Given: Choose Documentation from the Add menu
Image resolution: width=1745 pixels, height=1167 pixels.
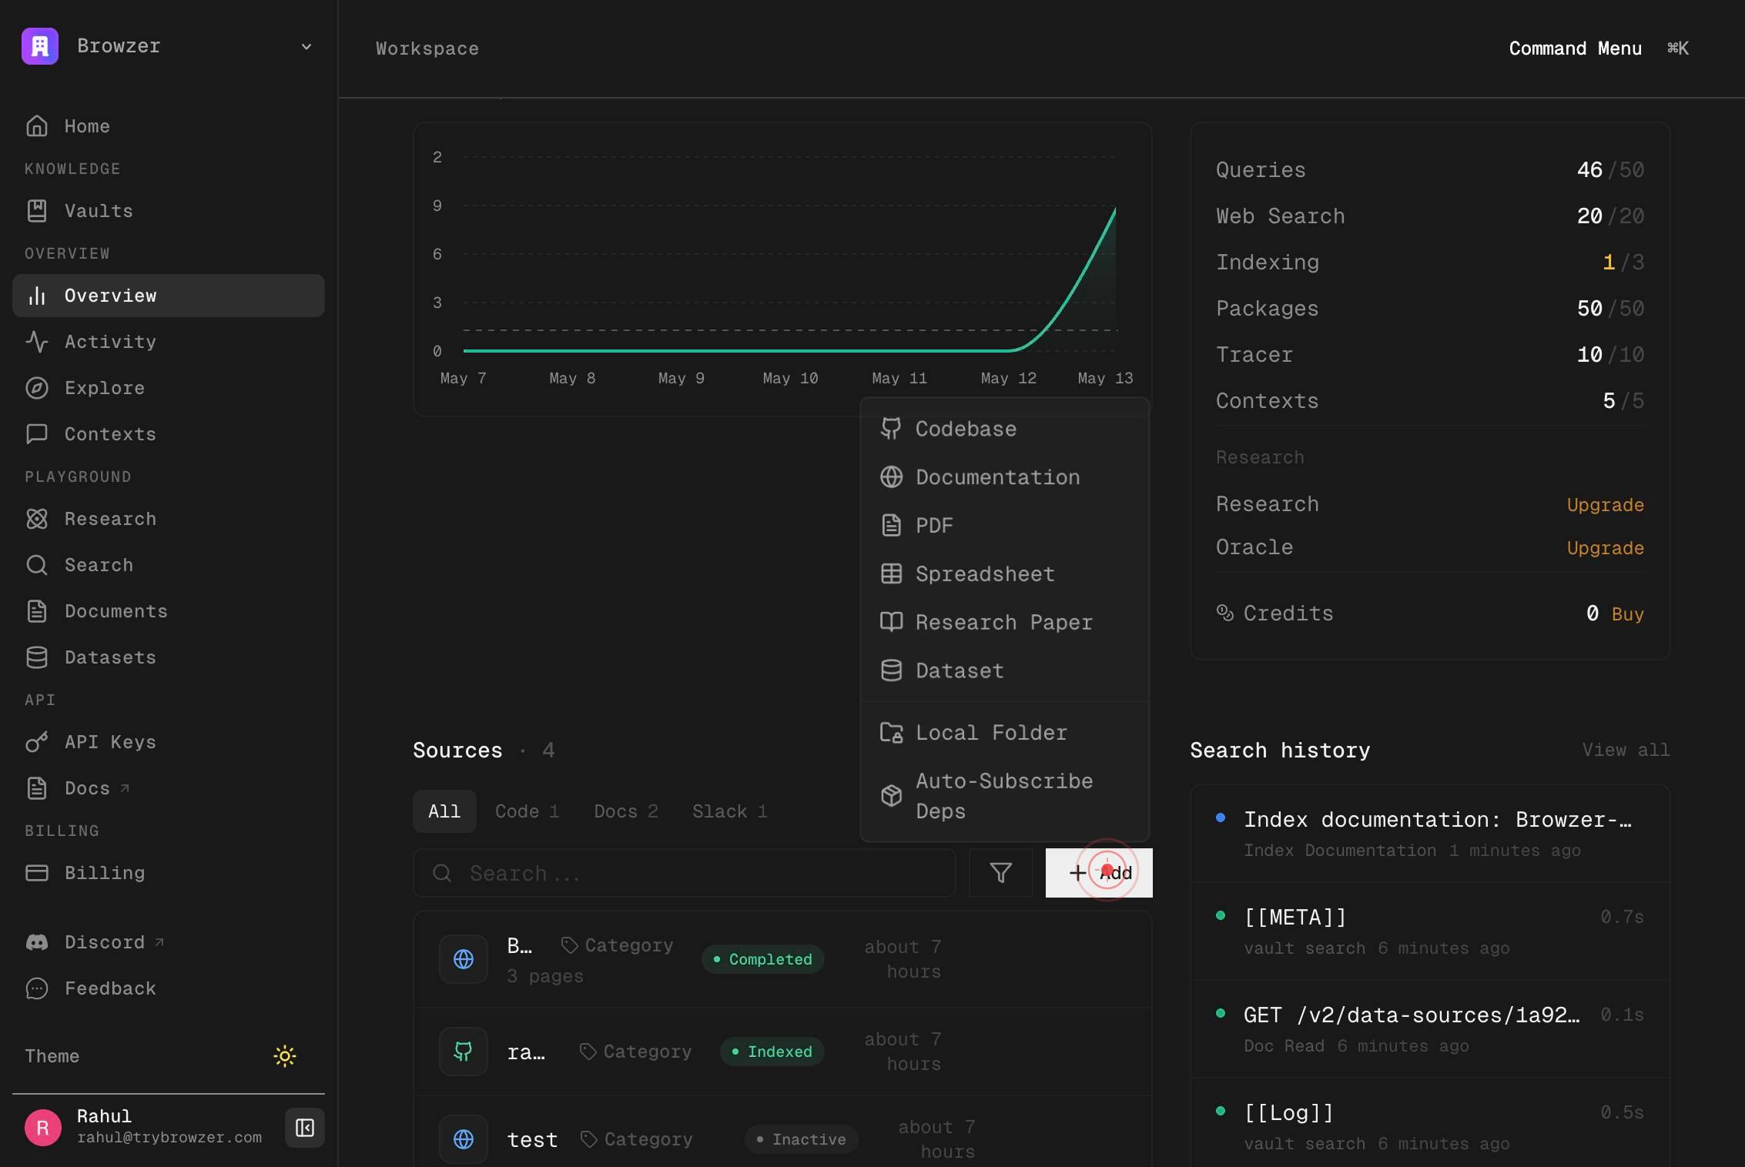Looking at the screenshot, I should (x=1004, y=477).
